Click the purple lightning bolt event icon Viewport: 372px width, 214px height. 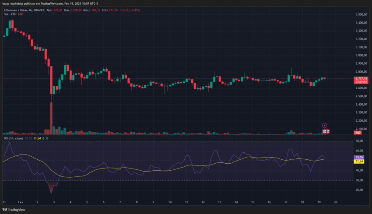click(x=324, y=125)
